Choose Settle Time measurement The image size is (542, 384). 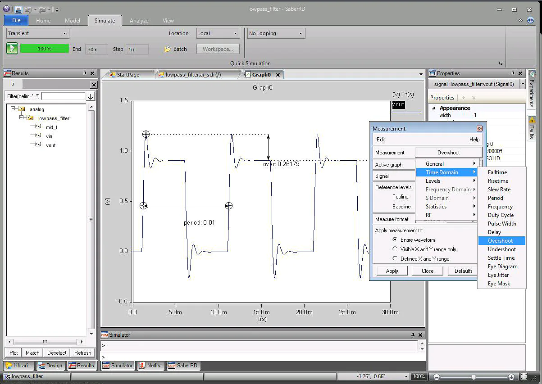pyautogui.click(x=501, y=258)
